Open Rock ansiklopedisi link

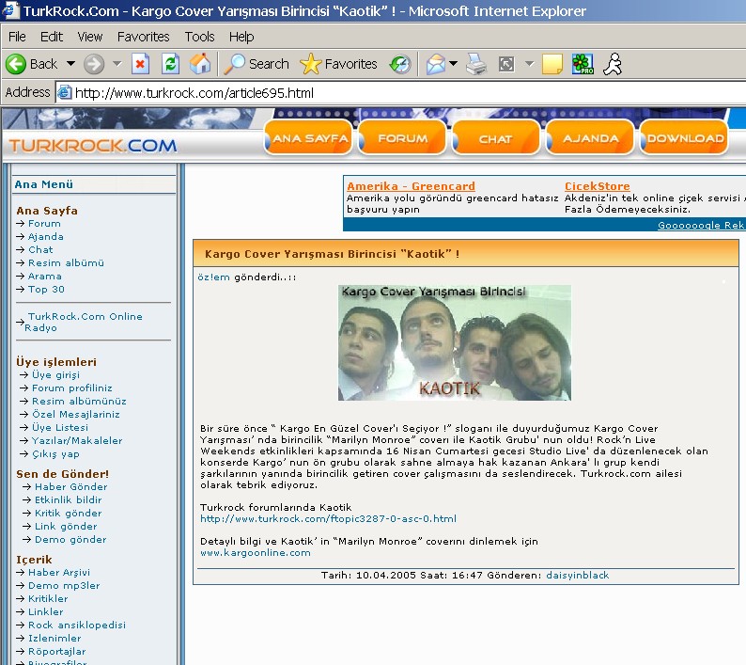click(x=77, y=625)
